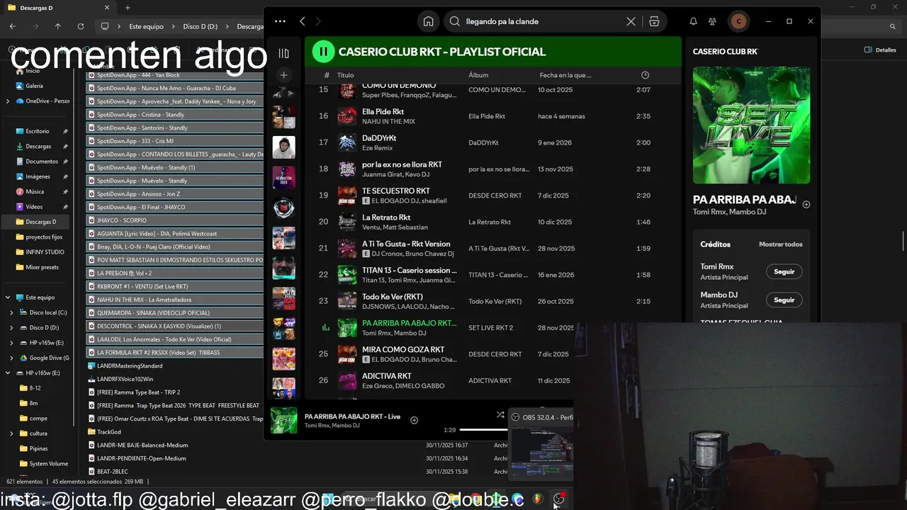Open new Explorer tab with plus
This screenshot has width=907, height=510.
(128, 8)
